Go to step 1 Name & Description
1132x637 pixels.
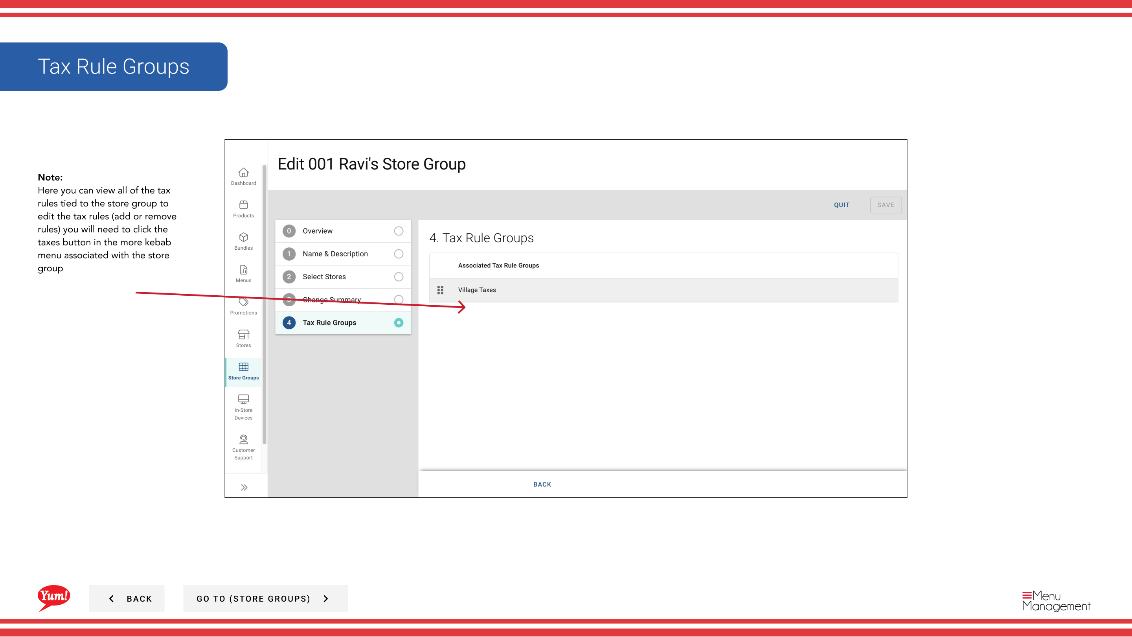(343, 254)
